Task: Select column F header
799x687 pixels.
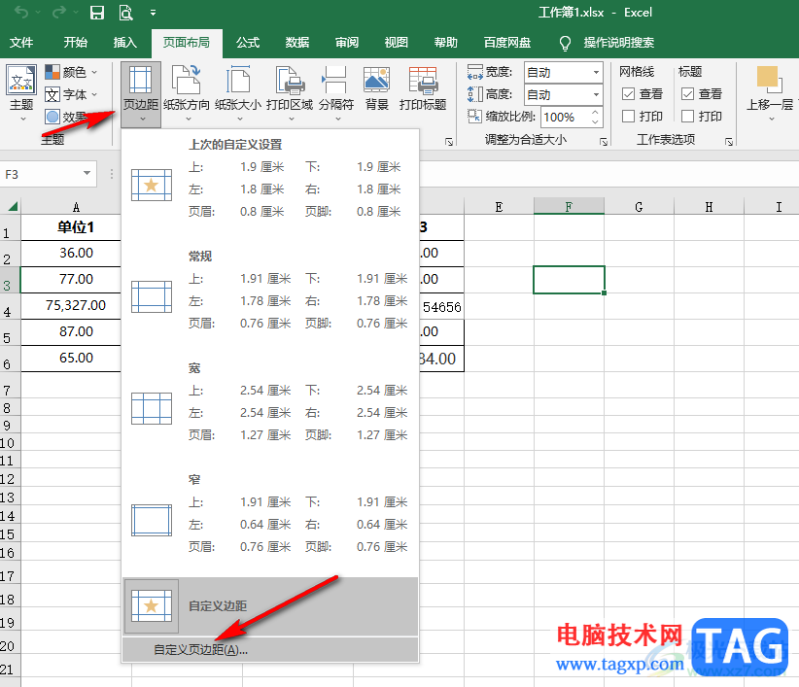Action: (569, 207)
